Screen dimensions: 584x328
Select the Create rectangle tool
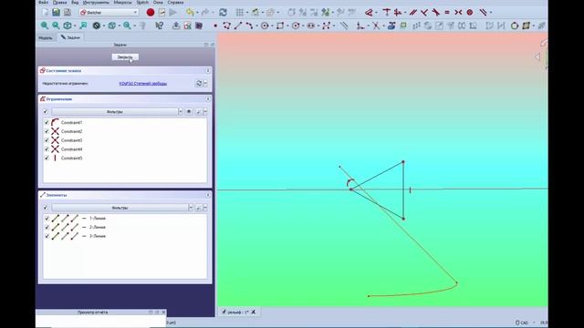point(280,26)
